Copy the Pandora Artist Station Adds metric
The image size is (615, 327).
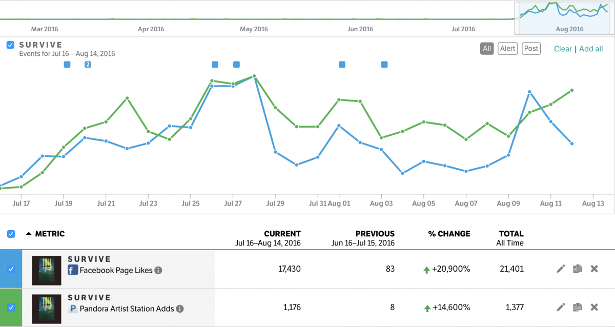[x=578, y=307]
